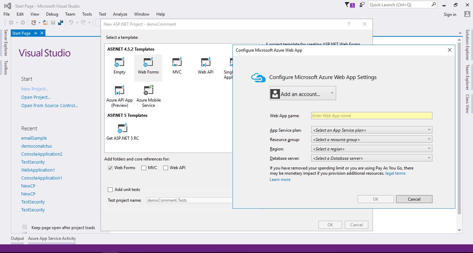Viewport: 473px width, 253px height.
Task: Open the Add an account dropdown
Action: (303, 93)
